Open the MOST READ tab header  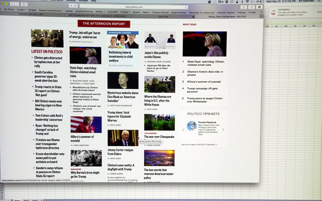pos(190,24)
